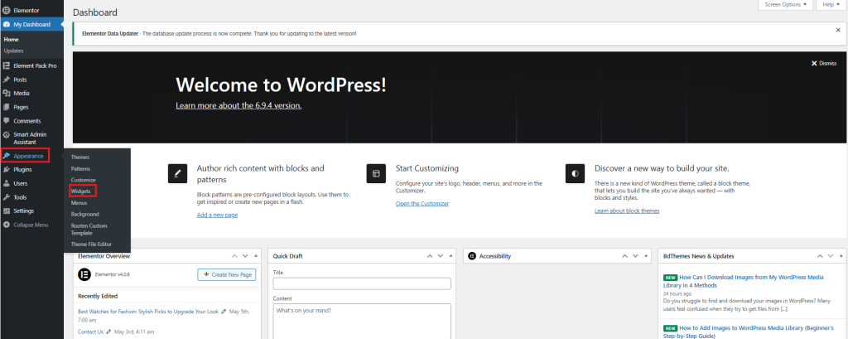This screenshot has height=339, width=848.
Task: Open the Help dropdown tab
Action: pos(831,4)
